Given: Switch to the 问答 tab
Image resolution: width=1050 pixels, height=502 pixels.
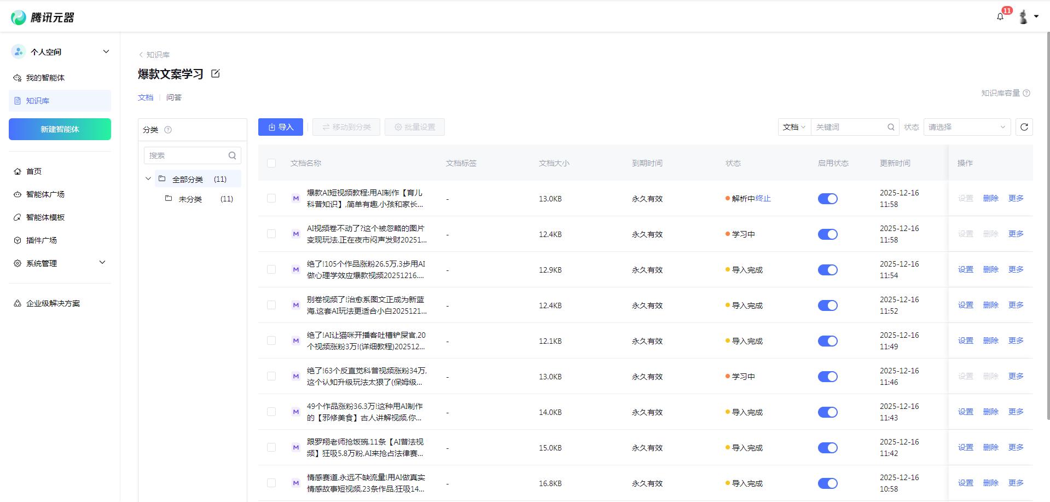Looking at the screenshot, I should [173, 97].
